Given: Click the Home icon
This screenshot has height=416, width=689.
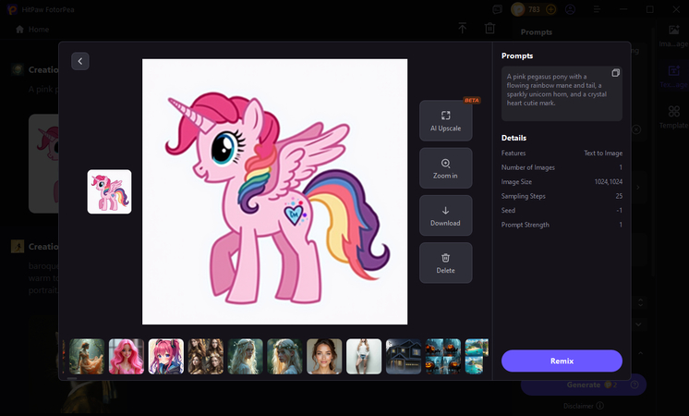Looking at the screenshot, I should coord(19,30).
